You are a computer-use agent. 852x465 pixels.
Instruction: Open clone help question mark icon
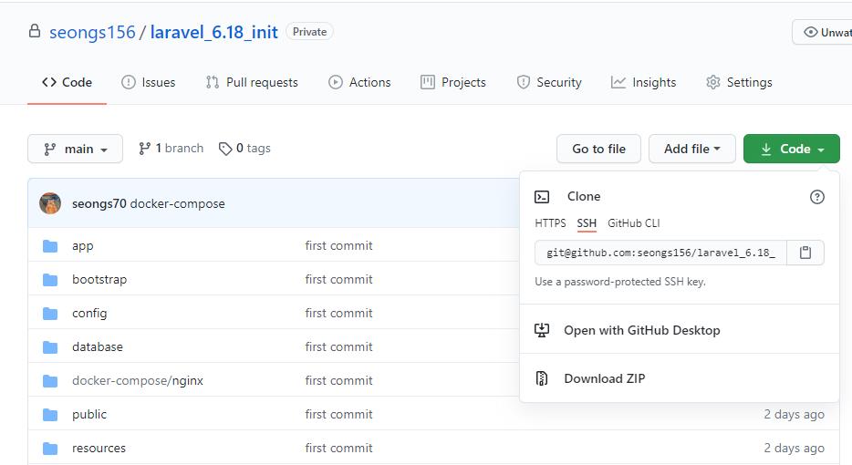816,197
